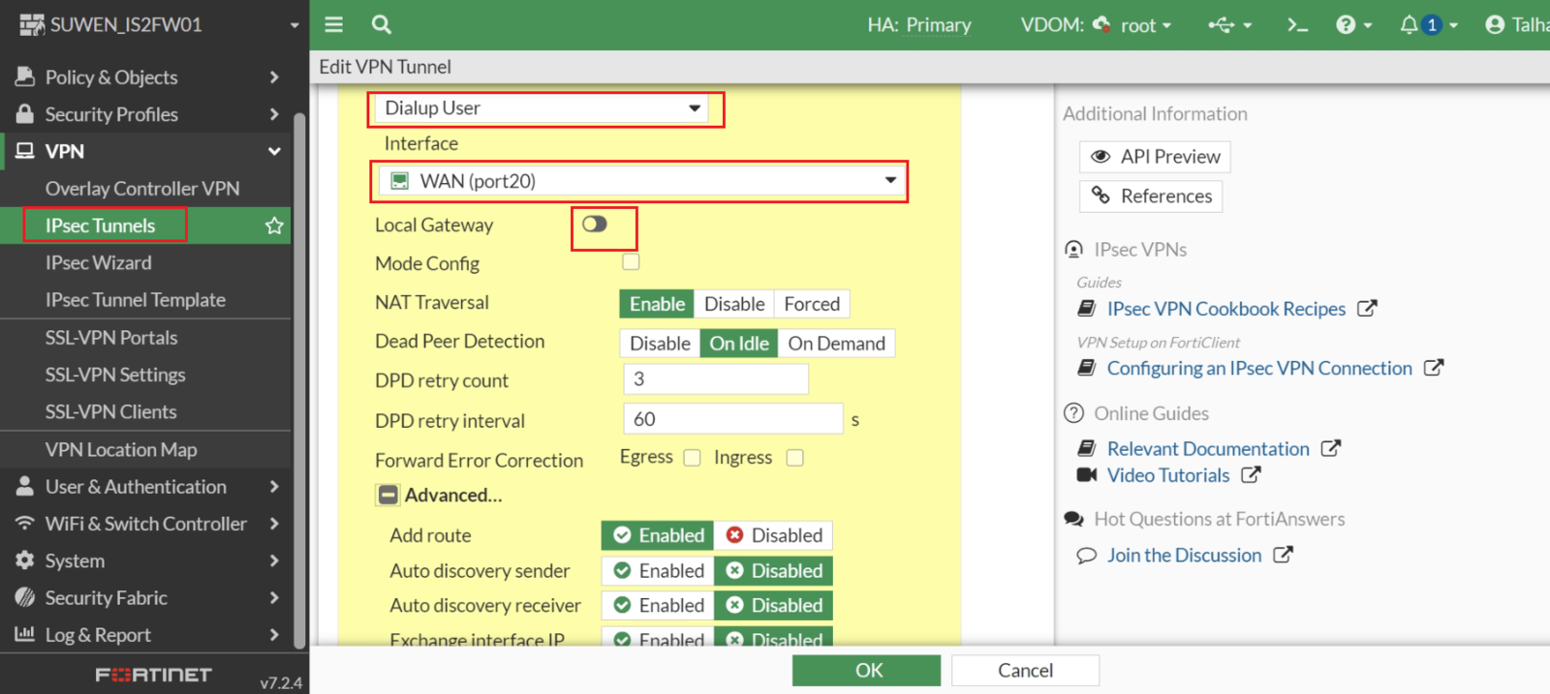Open the Dialup User dropdown
Image resolution: width=1550 pixels, height=694 pixels.
(544, 108)
